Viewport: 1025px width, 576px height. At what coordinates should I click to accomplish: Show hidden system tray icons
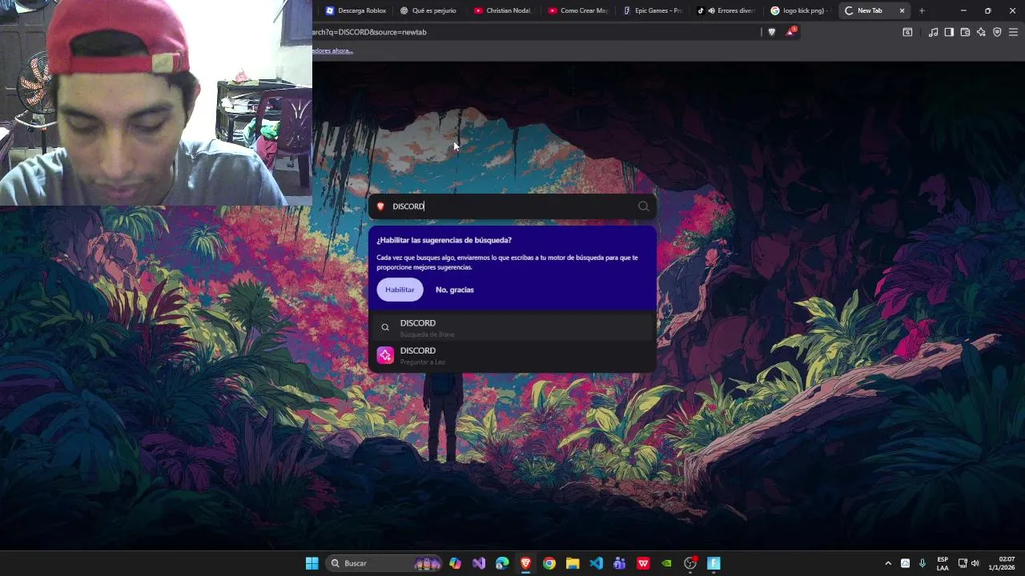tap(887, 563)
